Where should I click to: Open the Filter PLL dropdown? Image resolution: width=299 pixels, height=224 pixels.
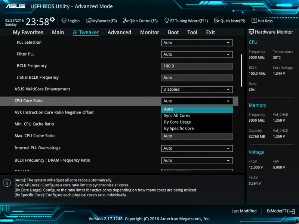pos(197,55)
